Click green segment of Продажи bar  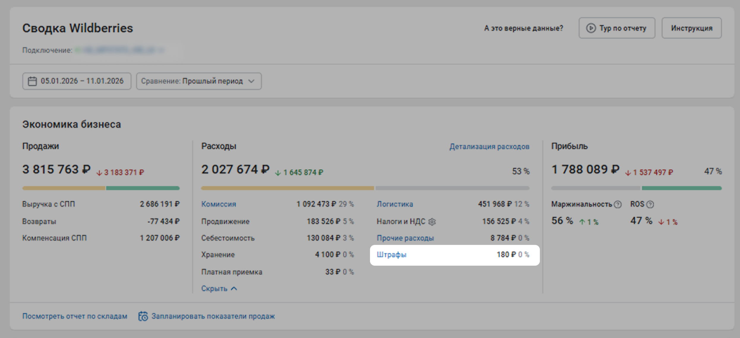pyautogui.click(x=143, y=188)
